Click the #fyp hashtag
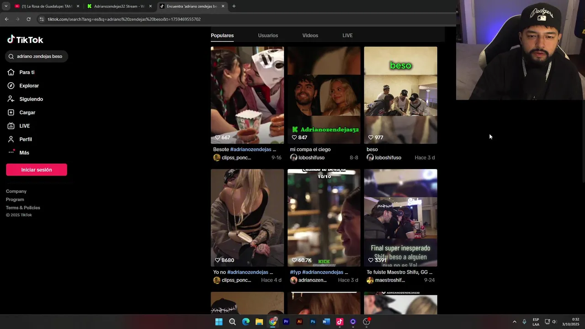Image resolution: width=585 pixels, height=329 pixels. [295, 272]
